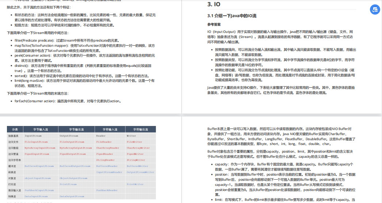Click the '特殊流' row label
The width and height of the screenshot is (382, 203).
pyautogui.click(x=12, y=196)
